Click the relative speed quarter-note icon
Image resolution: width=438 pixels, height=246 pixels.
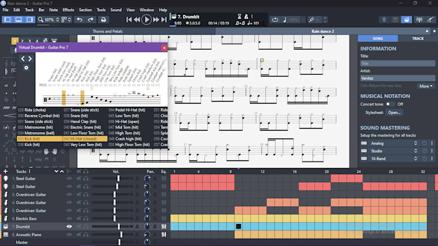[x=285, y=19]
